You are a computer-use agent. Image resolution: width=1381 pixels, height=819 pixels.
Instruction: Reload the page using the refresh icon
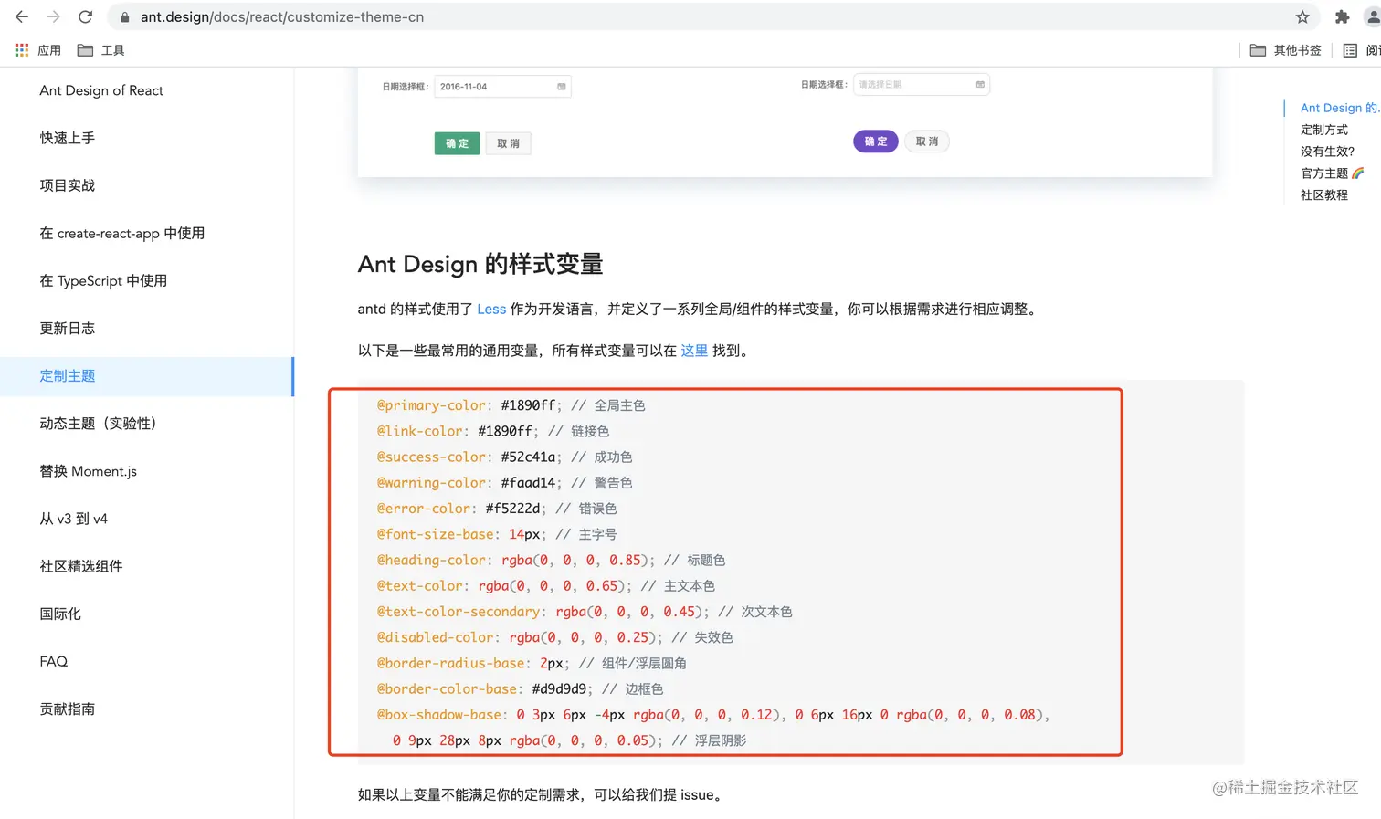coord(85,16)
